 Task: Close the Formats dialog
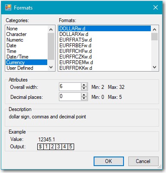point(156,7)
